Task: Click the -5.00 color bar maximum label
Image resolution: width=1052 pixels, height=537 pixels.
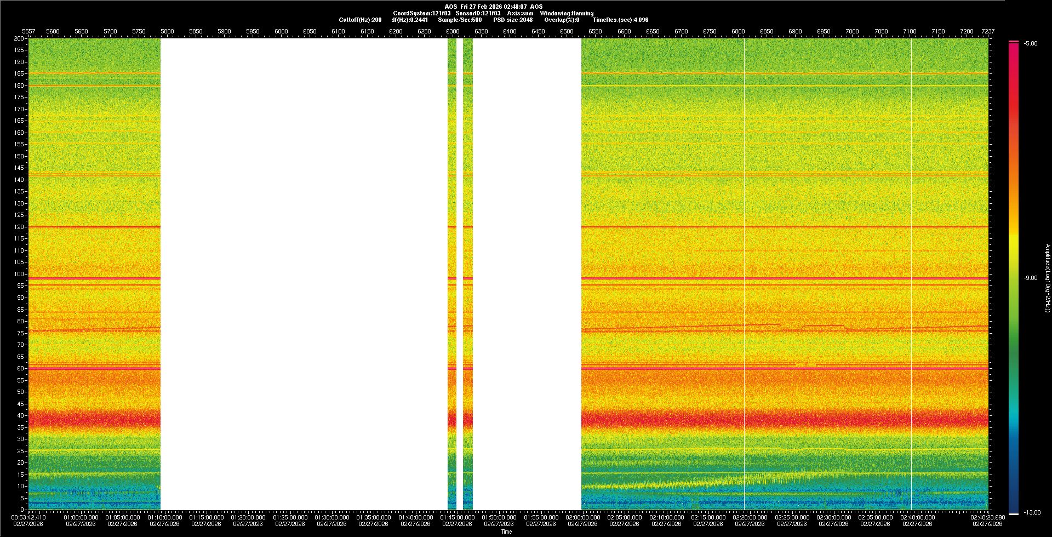Action: (1031, 44)
